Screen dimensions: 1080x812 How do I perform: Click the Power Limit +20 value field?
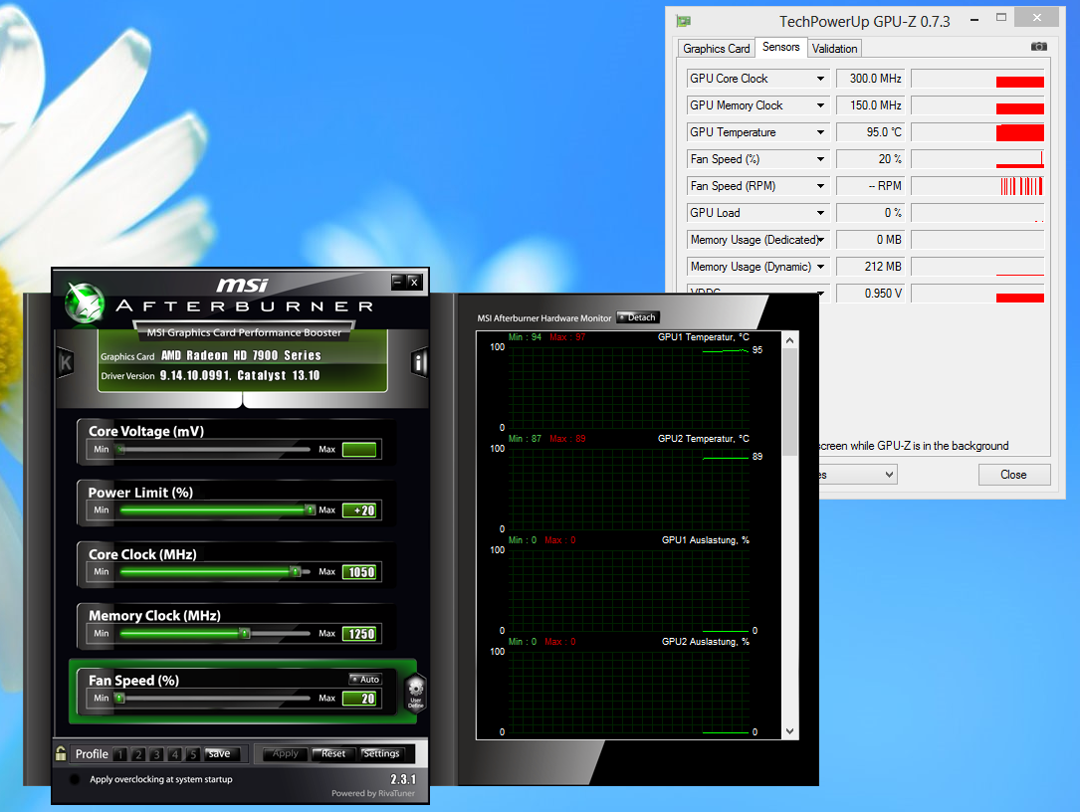[x=359, y=510]
